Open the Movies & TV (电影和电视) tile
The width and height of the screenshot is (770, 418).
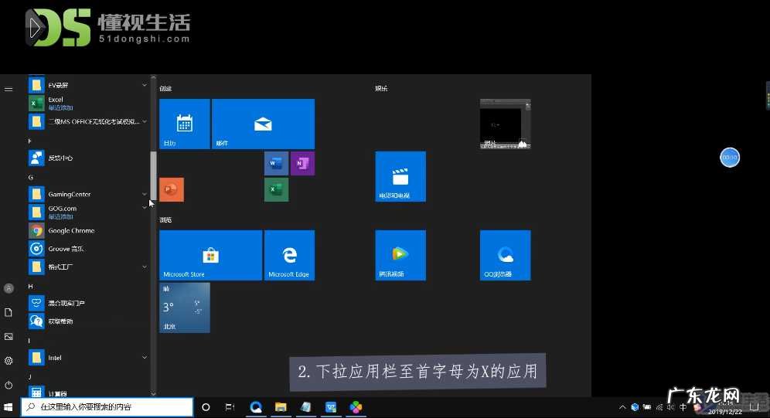(x=400, y=177)
